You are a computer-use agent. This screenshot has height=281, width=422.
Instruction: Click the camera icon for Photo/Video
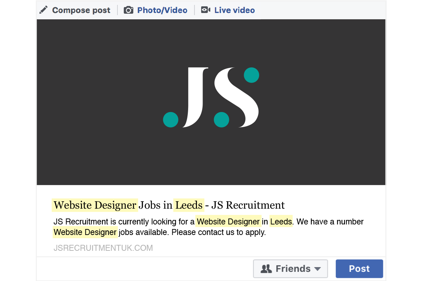coord(128,10)
